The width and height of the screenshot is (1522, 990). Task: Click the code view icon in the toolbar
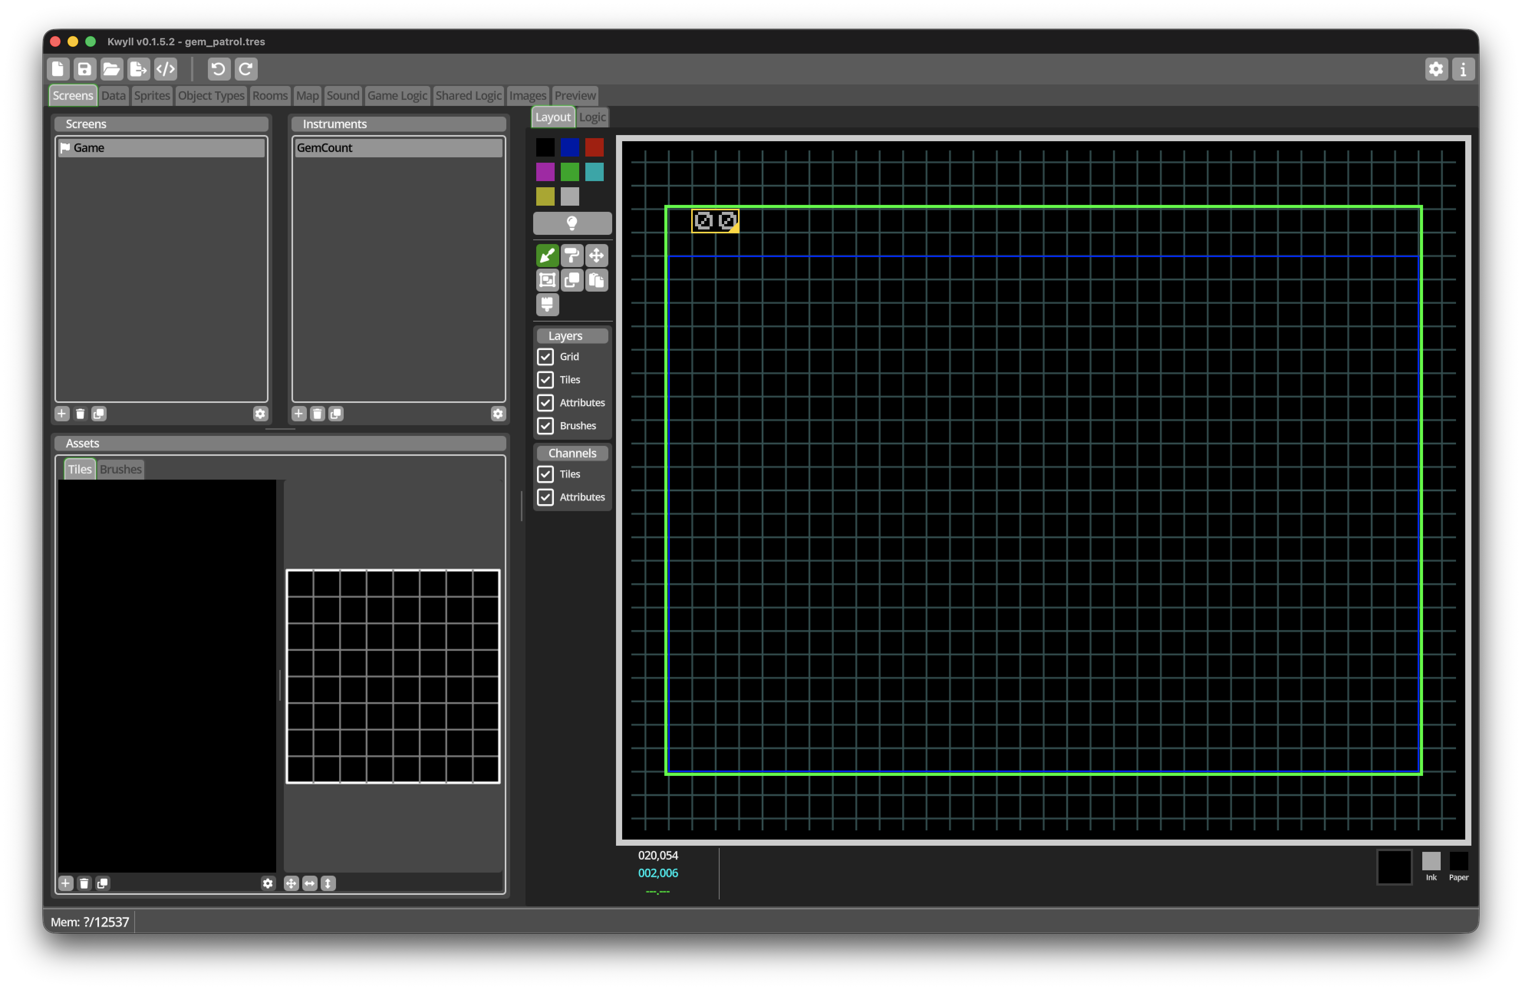click(x=166, y=69)
